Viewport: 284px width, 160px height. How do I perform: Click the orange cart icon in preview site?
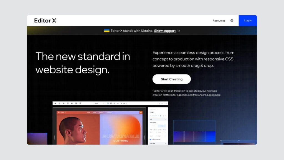click(141, 112)
